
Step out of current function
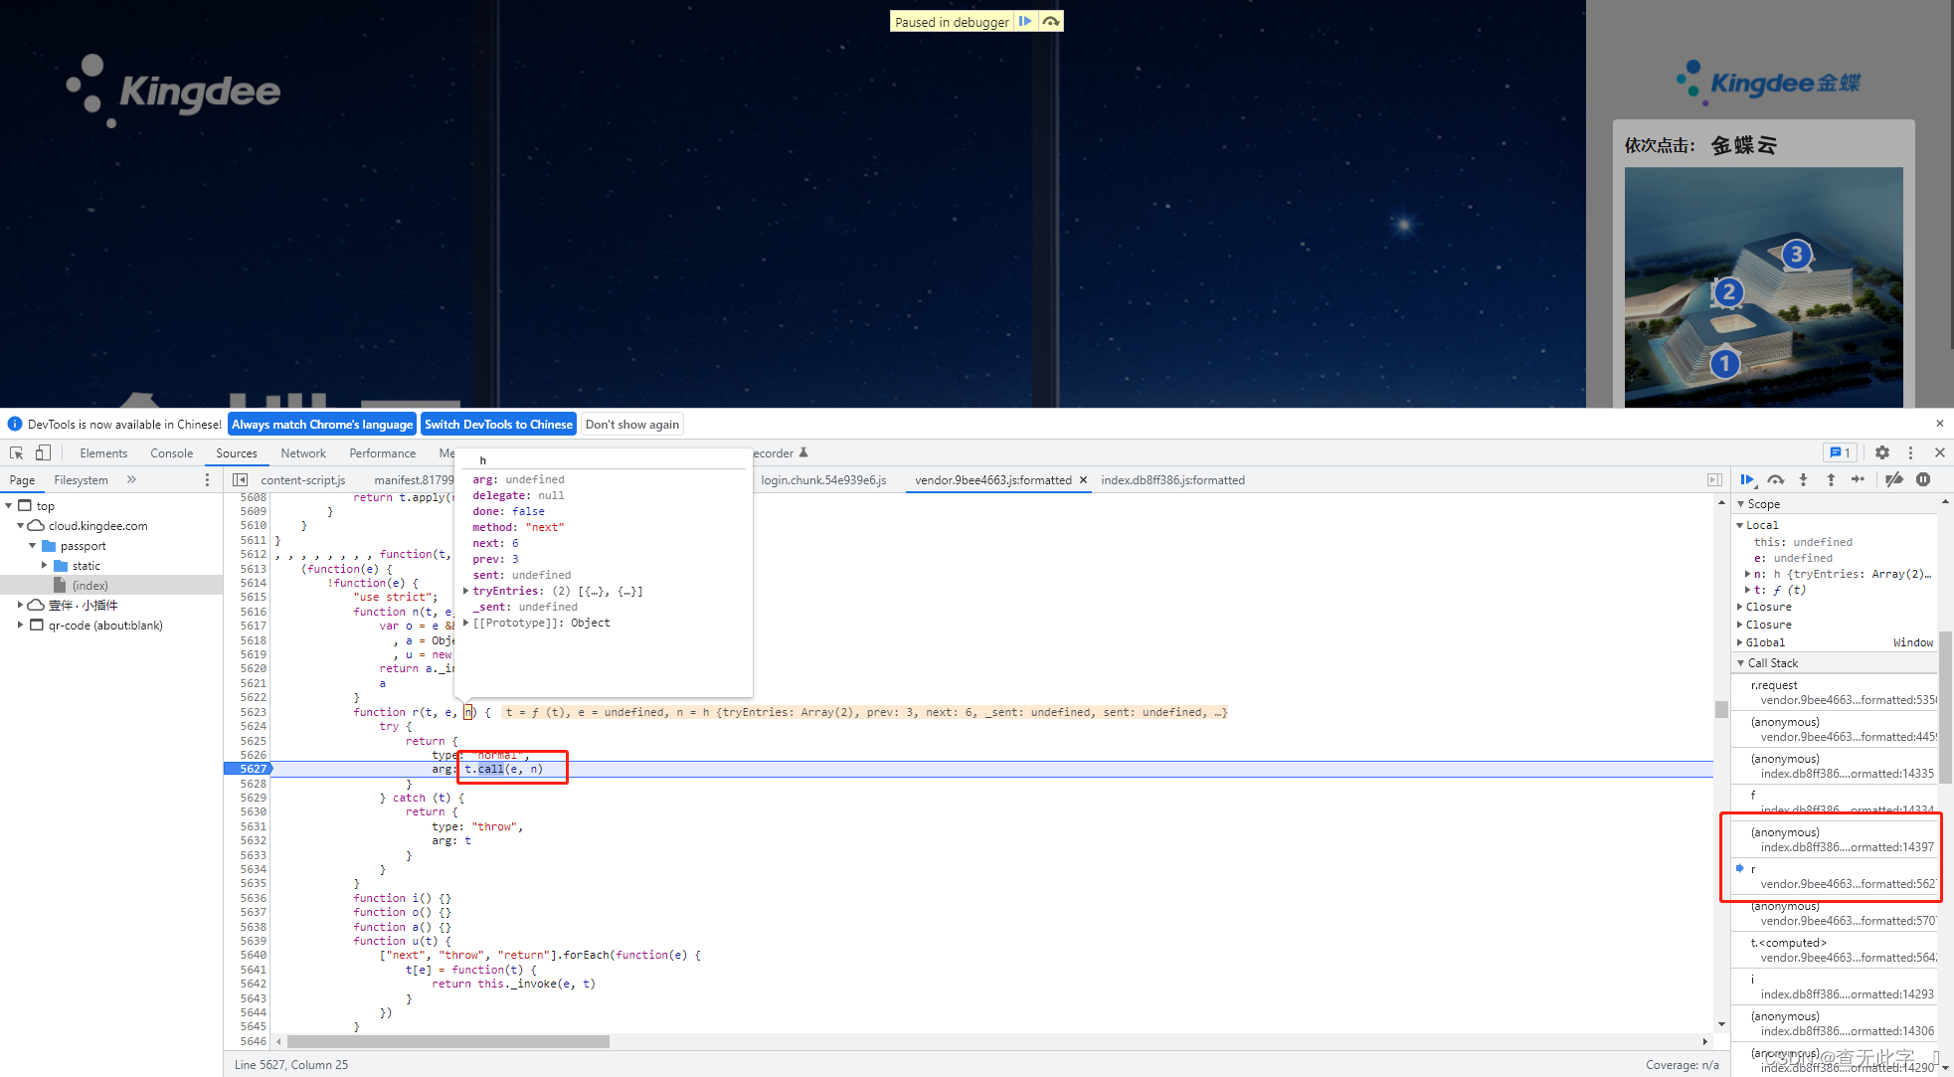pyautogui.click(x=1831, y=479)
